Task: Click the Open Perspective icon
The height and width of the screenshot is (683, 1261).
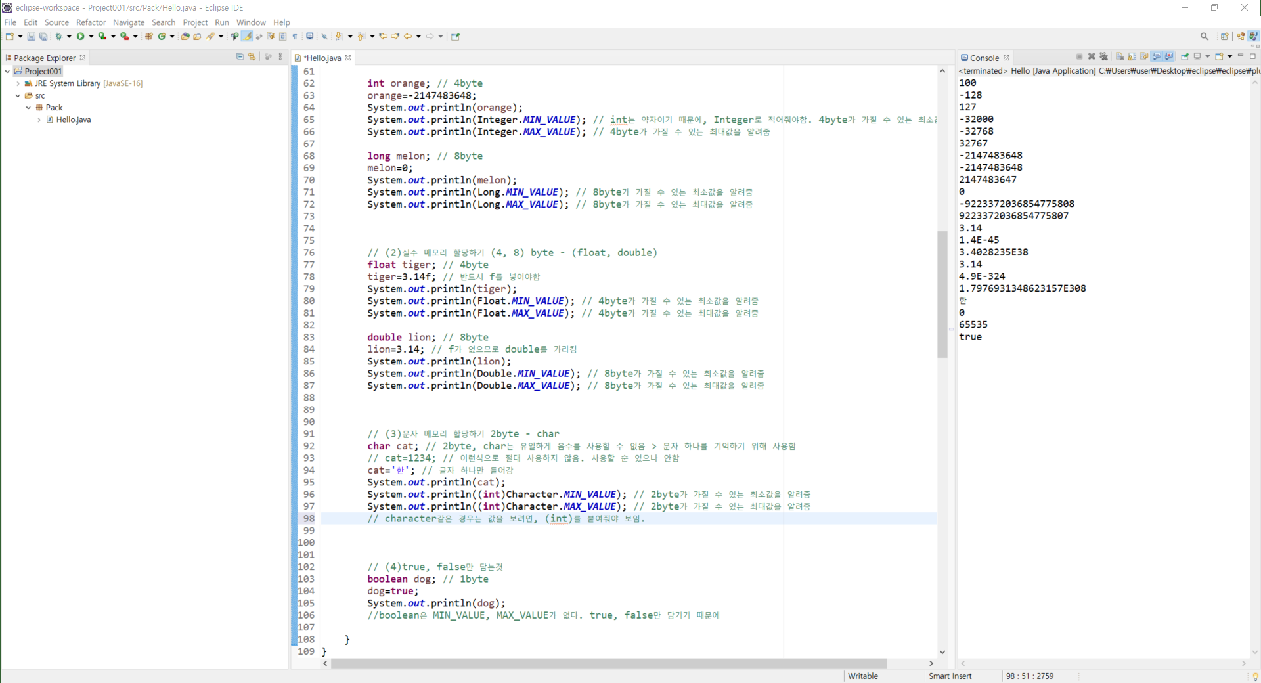Action: pos(1224,37)
